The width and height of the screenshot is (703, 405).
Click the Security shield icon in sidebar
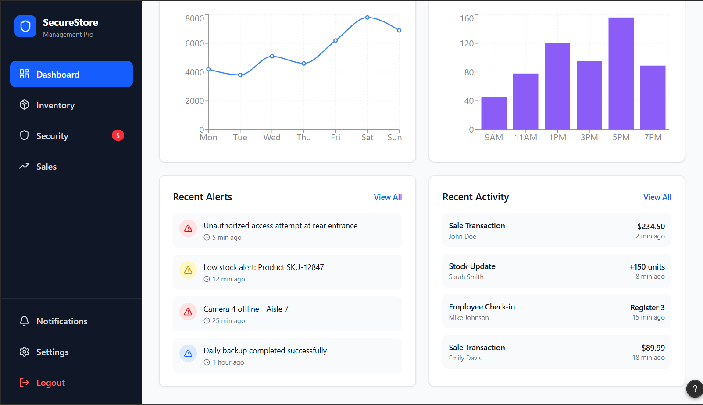click(x=25, y=135)
